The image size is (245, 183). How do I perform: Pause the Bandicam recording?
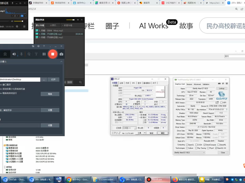coord(44,54)
